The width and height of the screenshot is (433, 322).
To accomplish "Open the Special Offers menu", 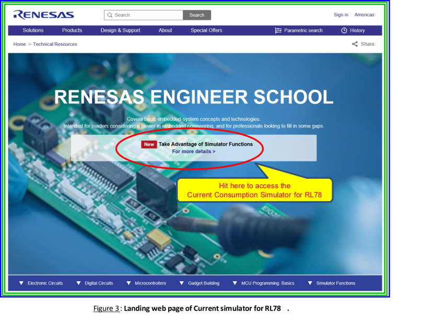I will coord(206,30).
